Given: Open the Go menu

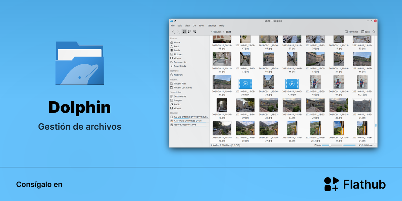Looking at the screenshot, I should tap(194, 25).
